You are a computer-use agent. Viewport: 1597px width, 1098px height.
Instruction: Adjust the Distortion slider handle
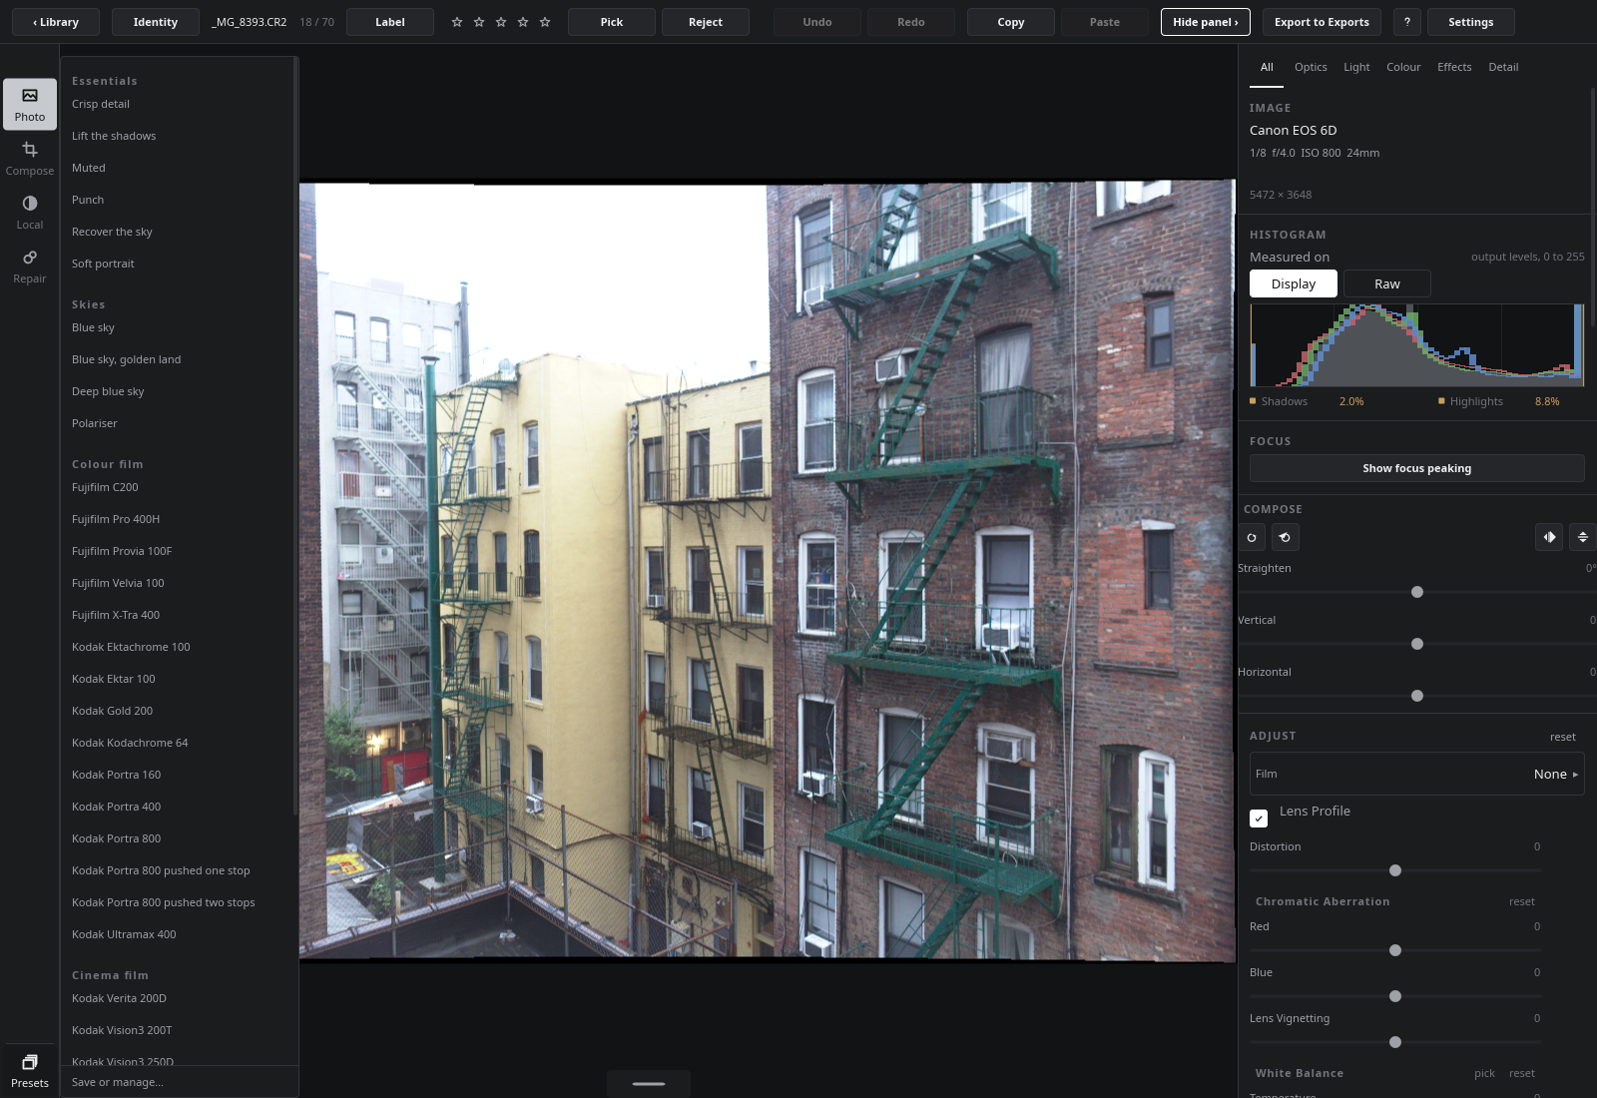coord(1395,870)
